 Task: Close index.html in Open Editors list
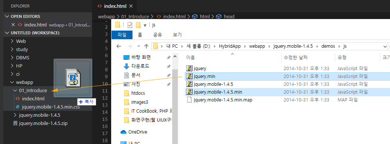(13, 25)
